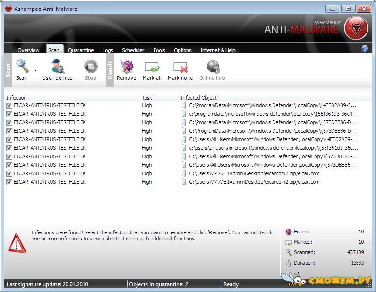The width and height of the screenshot is (376, 292).
Task: Open Online info for the infection
Action: click(x=212, y=70)
